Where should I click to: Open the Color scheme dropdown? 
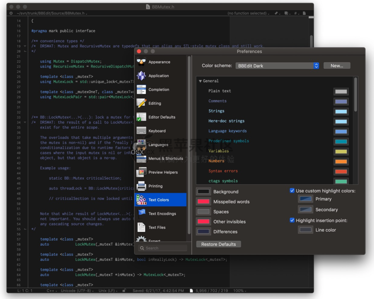click(277, 66)
